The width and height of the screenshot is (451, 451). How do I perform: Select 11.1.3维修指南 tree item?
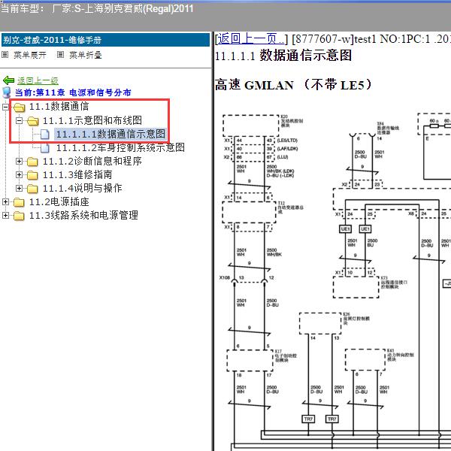77,174
